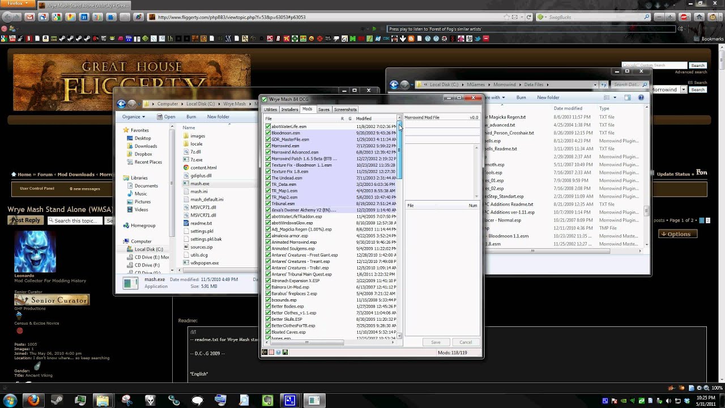Open the Gmail toolbar icon in Firefox
The width and height of the screenshot is (725, 408).
click(29, 17)
